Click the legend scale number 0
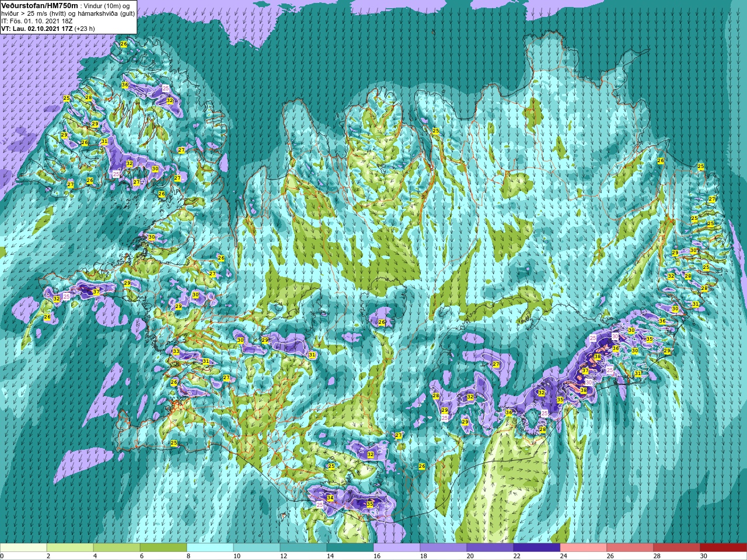This screenshot has height=560, width=747. tap(2, 556)
